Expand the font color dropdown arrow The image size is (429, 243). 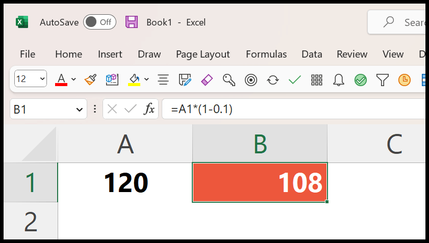click(x=73, y=79)
